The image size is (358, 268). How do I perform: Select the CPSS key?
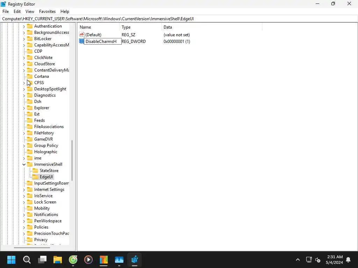(x=39, y=83)
